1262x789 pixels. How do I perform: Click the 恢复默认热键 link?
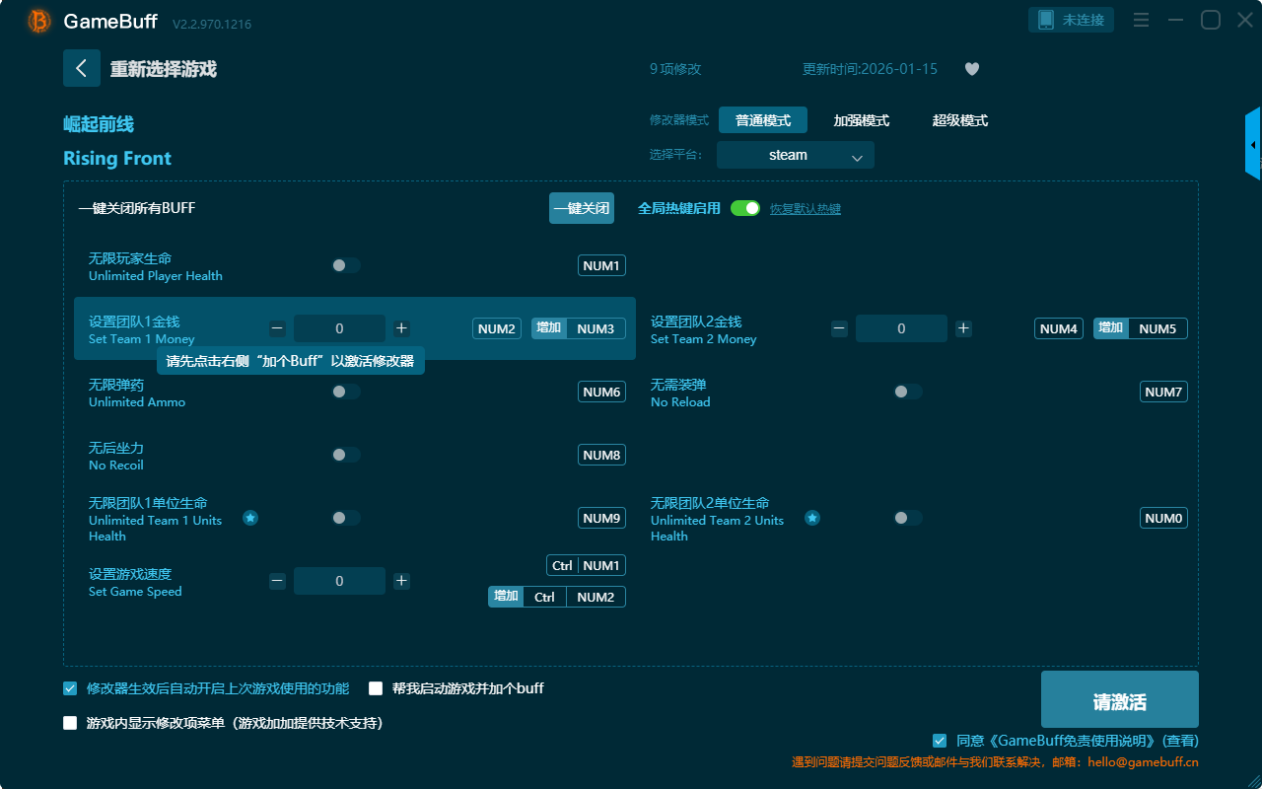tap(805, 209)
